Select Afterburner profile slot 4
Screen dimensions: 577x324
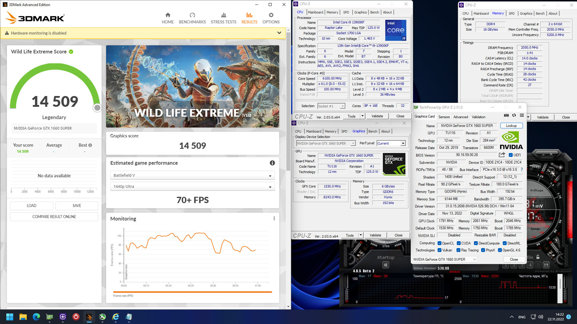(530, 265)
